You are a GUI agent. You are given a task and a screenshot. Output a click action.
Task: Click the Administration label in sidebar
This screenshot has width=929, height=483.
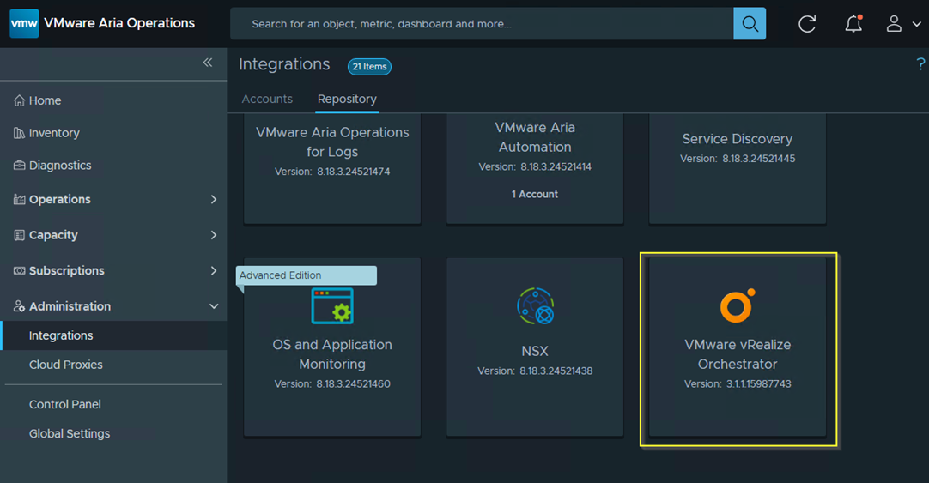70,306
